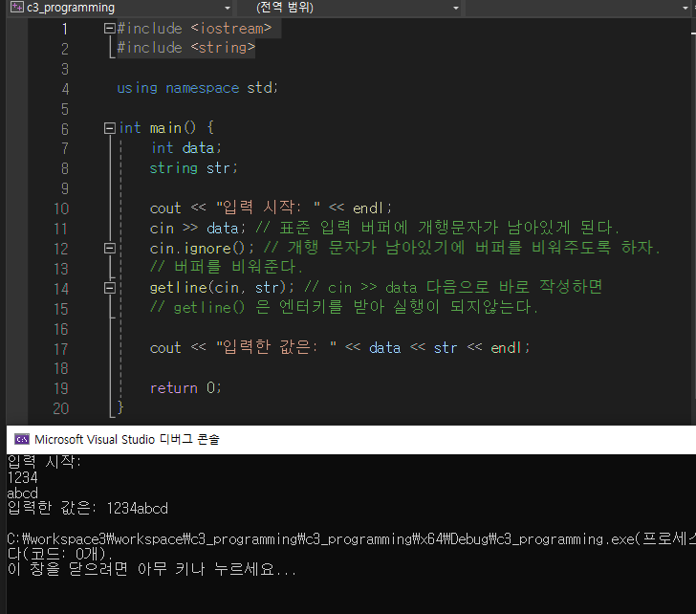Click line number 17 in the gutter

61,349
